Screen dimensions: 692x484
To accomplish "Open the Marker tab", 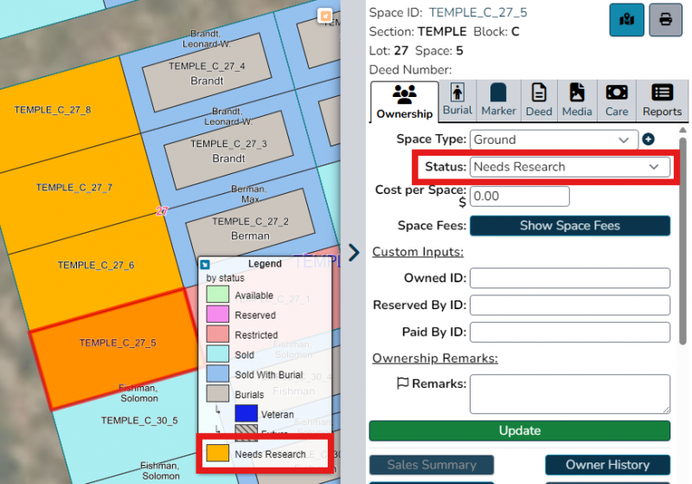I will (x=498, y=100).
